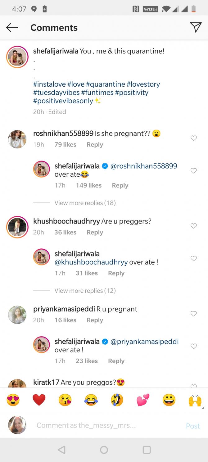Expand View more replies (18)
208x462 pixels.
[x=85, y=203]
